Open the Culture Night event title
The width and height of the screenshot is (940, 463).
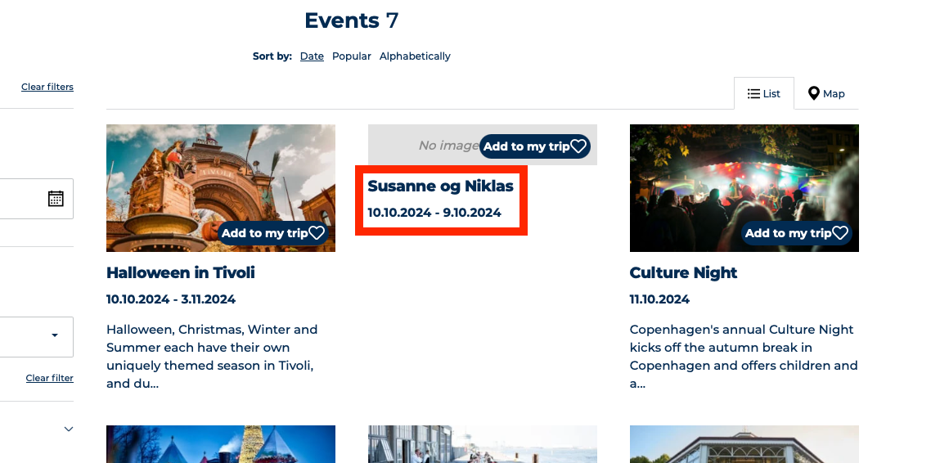pos(683,273)
